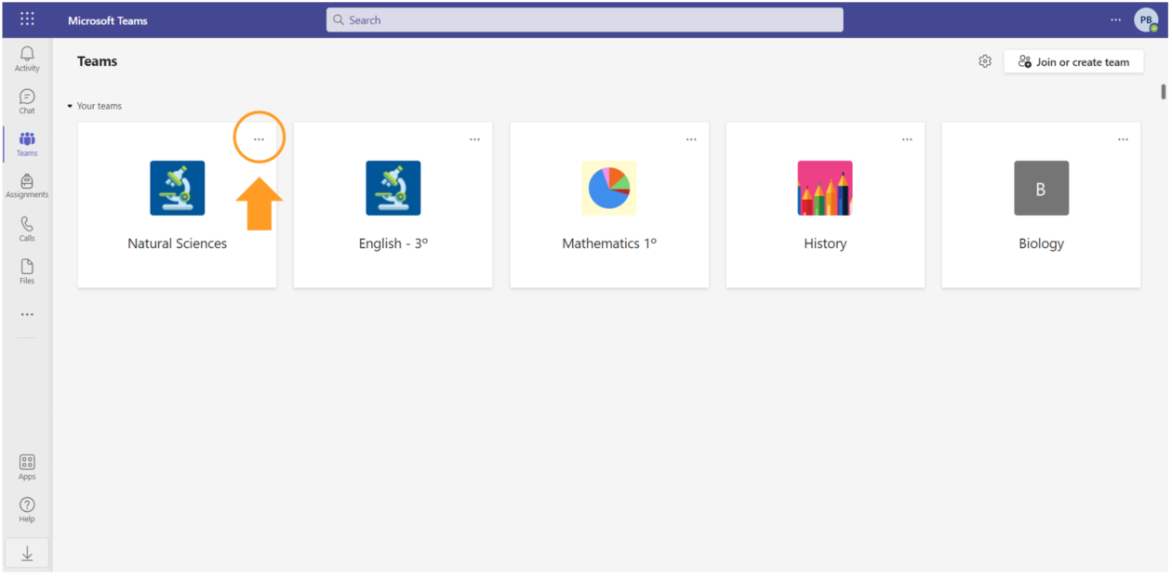
Task: Open the Mathematics 1º team card
Action: 609,205
